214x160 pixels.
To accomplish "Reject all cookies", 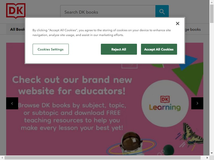I will click(119, 49).
